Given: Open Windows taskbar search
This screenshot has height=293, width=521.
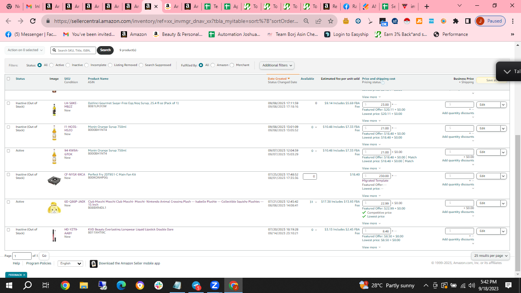Looking at the screenshot, I should [x=27, y=285].
